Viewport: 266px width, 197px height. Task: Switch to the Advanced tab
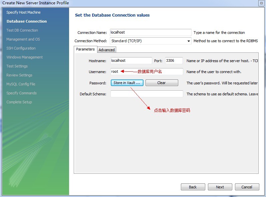click(x=106, y=50)
